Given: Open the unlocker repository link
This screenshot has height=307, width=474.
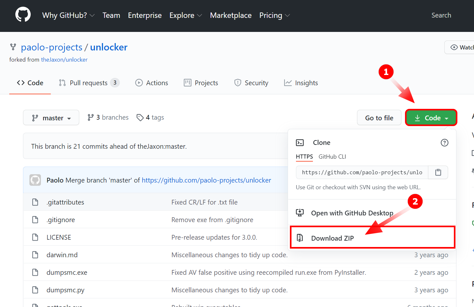Looking at the screenshot, I should [109, 47].
